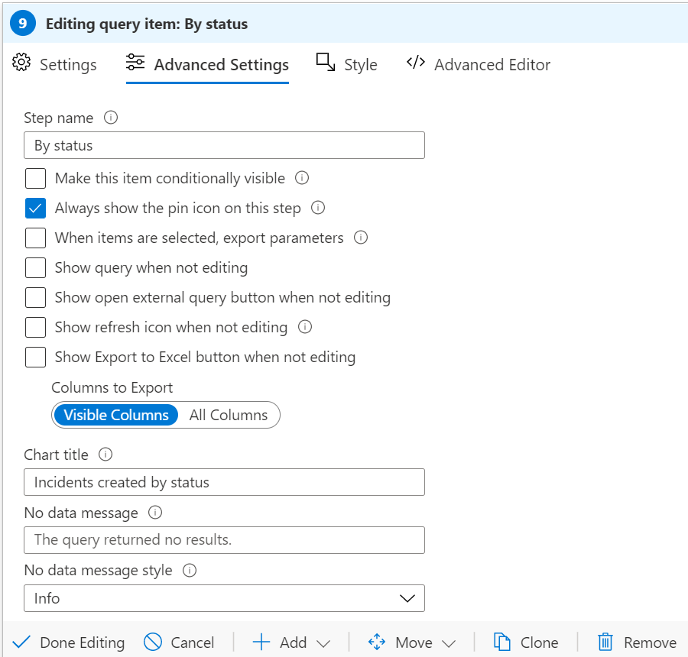Viewport: 688px width, 657px height.
Task: Click info icon next to export parameters
Action: [x=361, y=238]
